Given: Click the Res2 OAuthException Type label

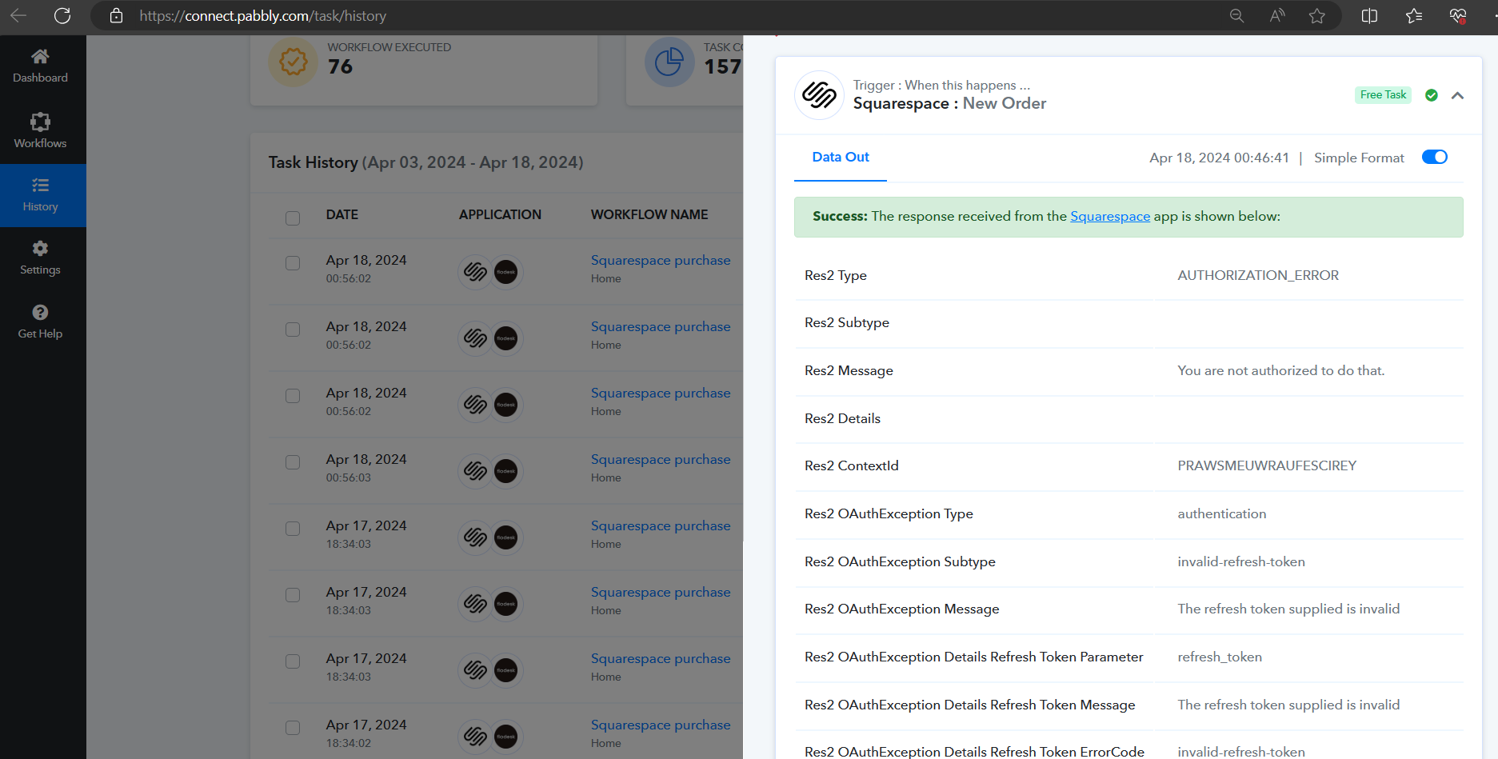Looking at the screenshot, I should click(x=889, y=514).
